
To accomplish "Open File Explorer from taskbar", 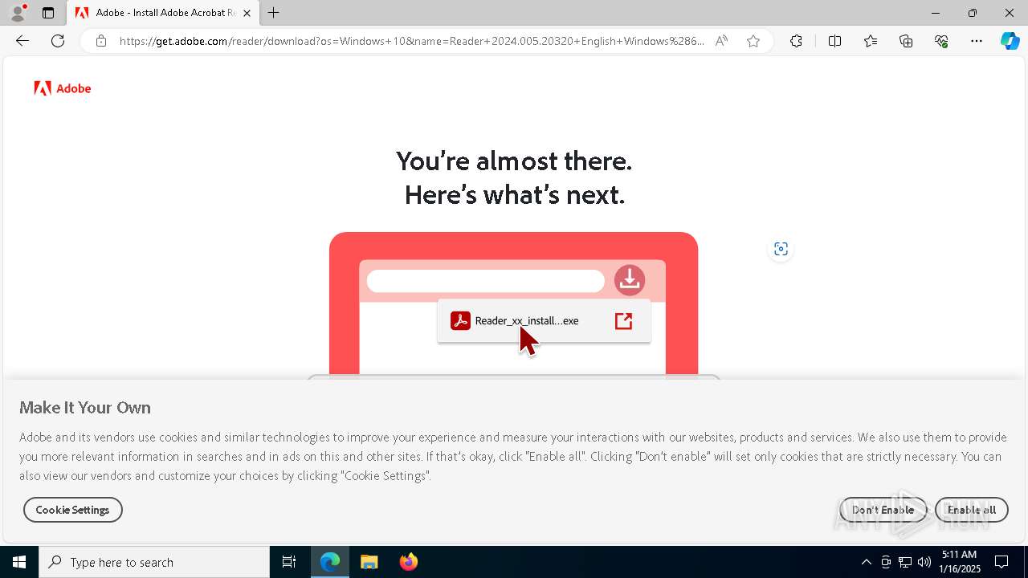I will tap(369, 562).
